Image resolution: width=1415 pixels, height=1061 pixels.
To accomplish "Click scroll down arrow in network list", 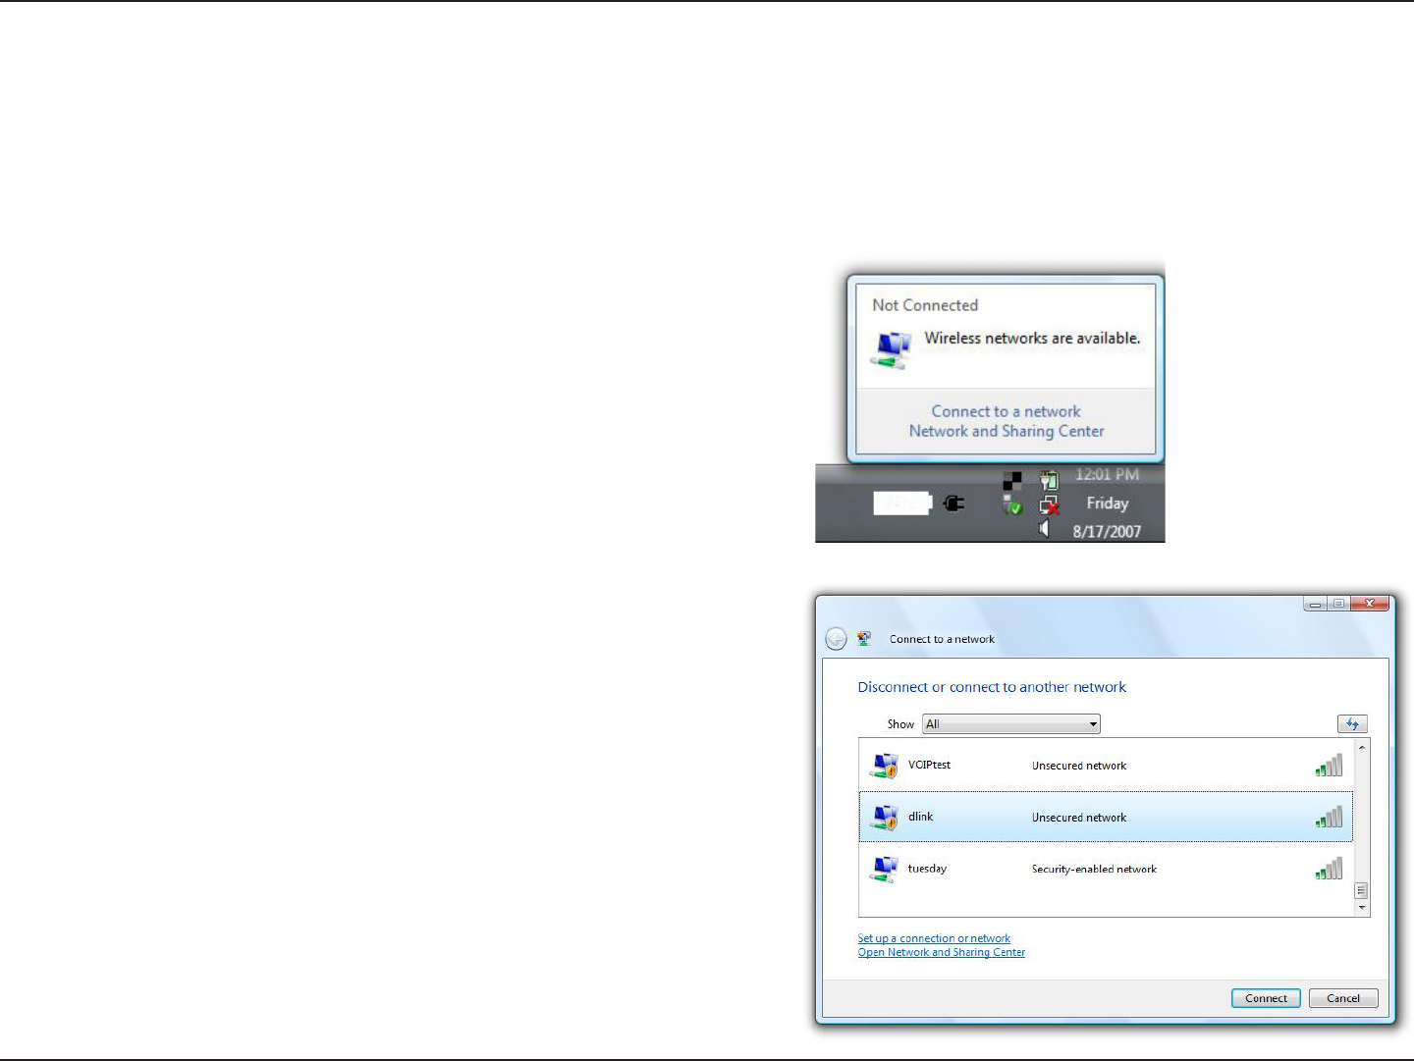I will click(x=1361, y=908).
